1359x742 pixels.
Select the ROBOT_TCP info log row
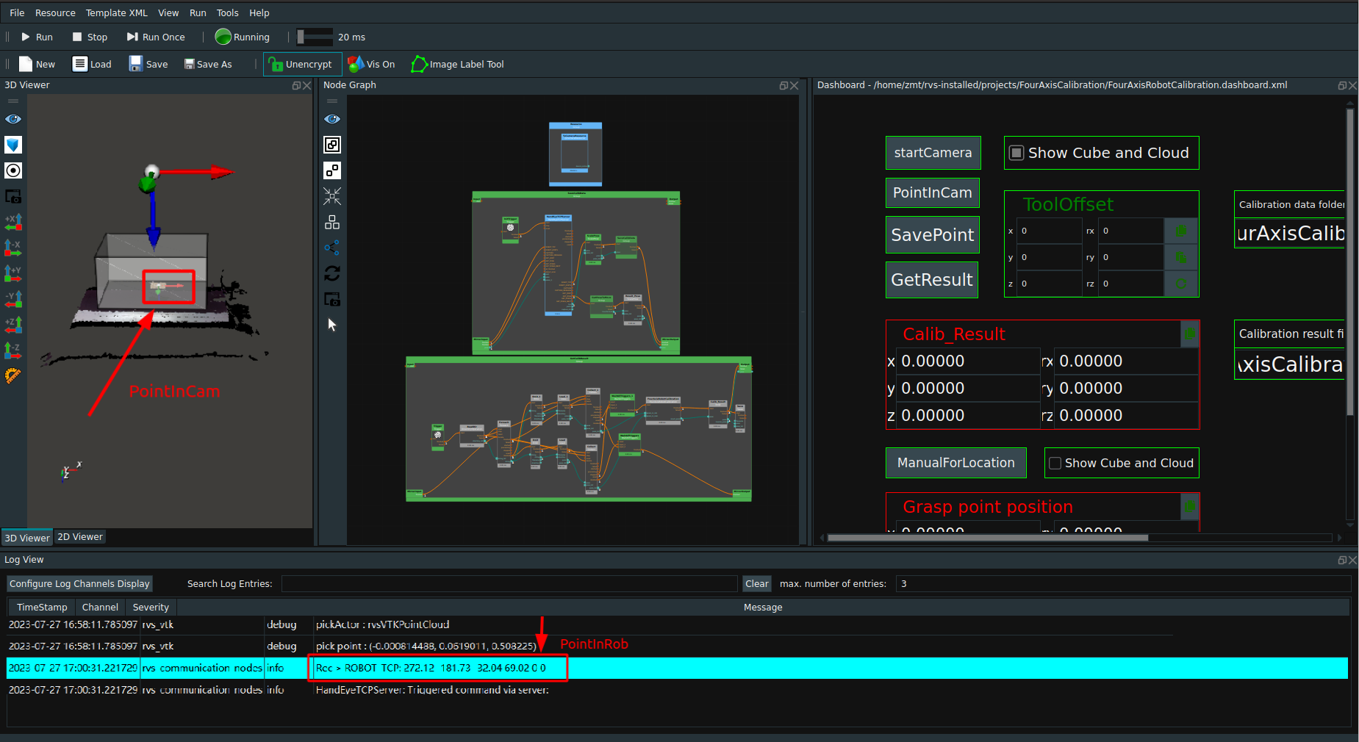click(677, 668)
